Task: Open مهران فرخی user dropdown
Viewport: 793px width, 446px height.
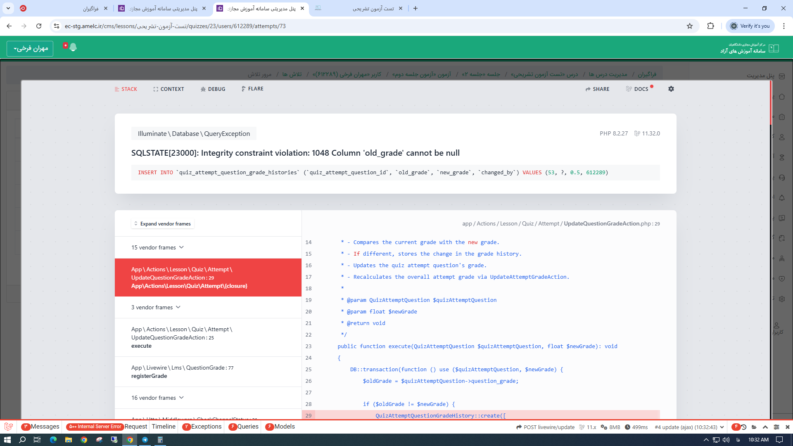Action: point(30,49)
